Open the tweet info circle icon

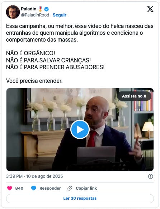tap(151, 176)
